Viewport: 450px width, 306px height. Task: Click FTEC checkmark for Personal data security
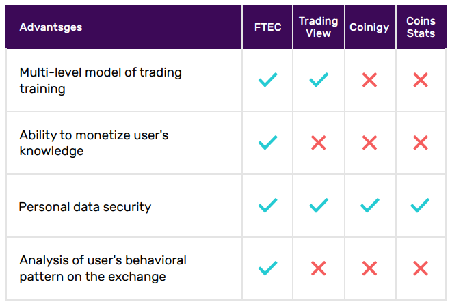coord(268,205)
